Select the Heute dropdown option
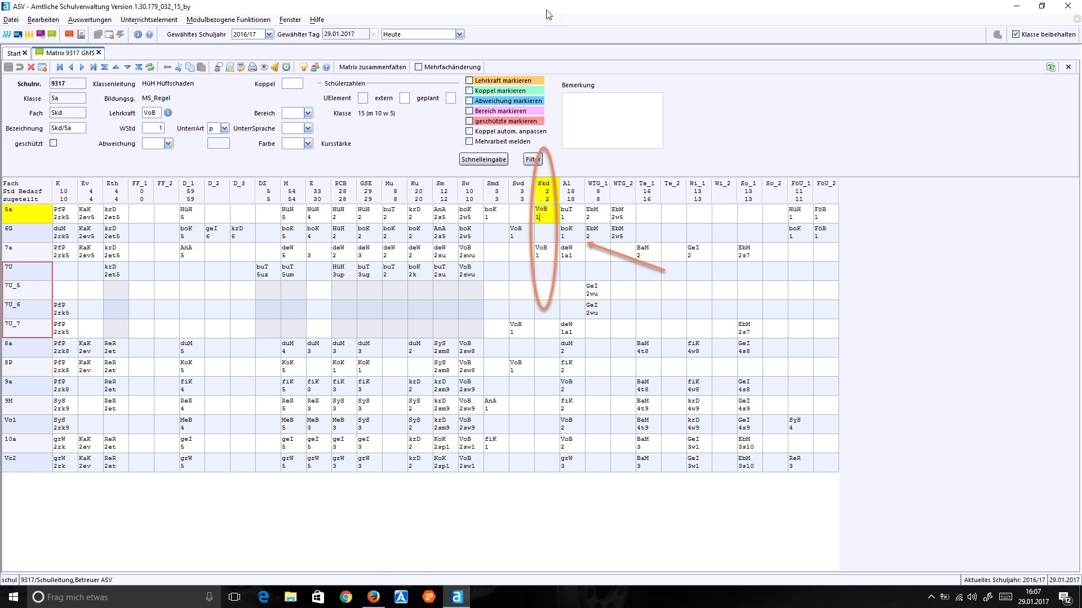The height and width of the screenshot is (608, 1082). pos(420,34)
